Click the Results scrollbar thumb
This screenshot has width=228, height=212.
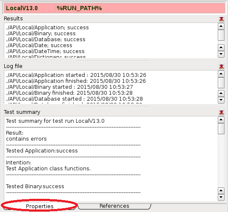tap(221, 35)
